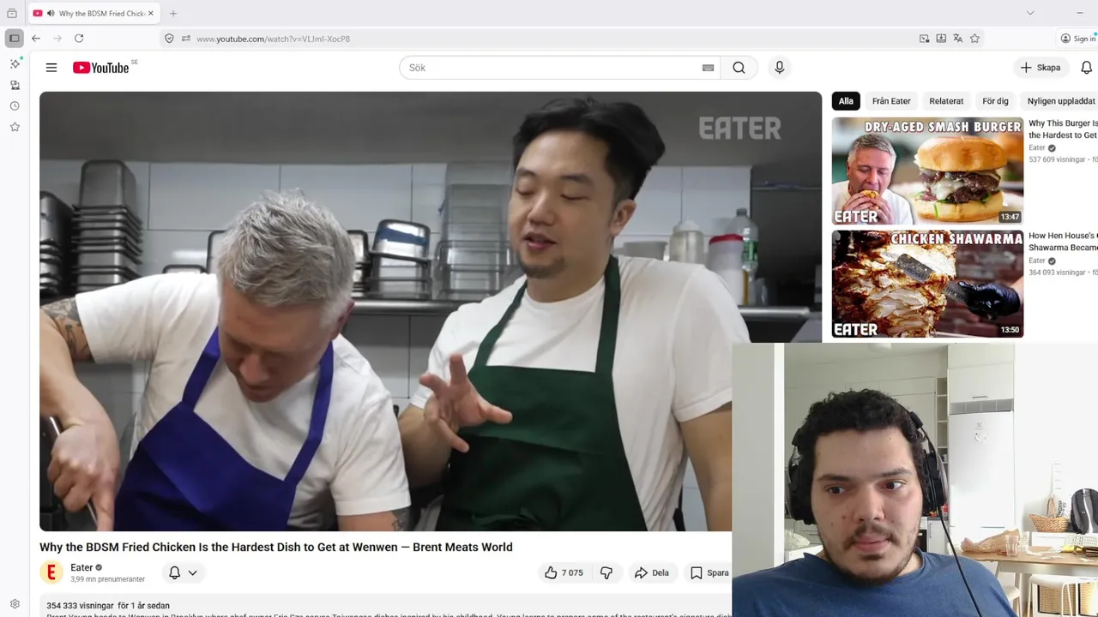Select the Alla filter chip
Screen dimensions: 1098x617
click(x=846, y=101)
